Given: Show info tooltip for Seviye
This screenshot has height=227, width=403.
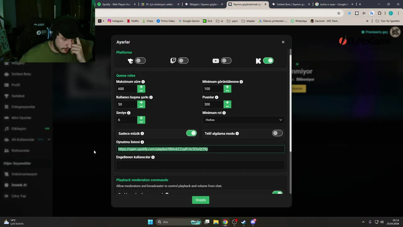Looking at the screenshot, I should (129, 113).
